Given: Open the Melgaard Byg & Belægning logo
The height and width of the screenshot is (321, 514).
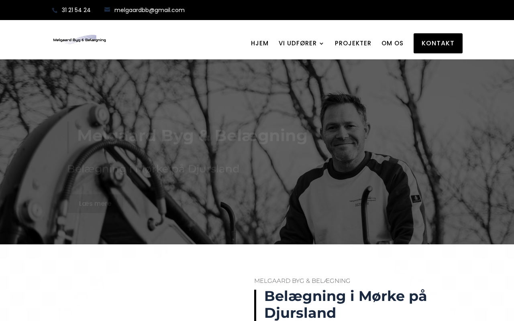Looking at the screenshot, I should 80,39.
